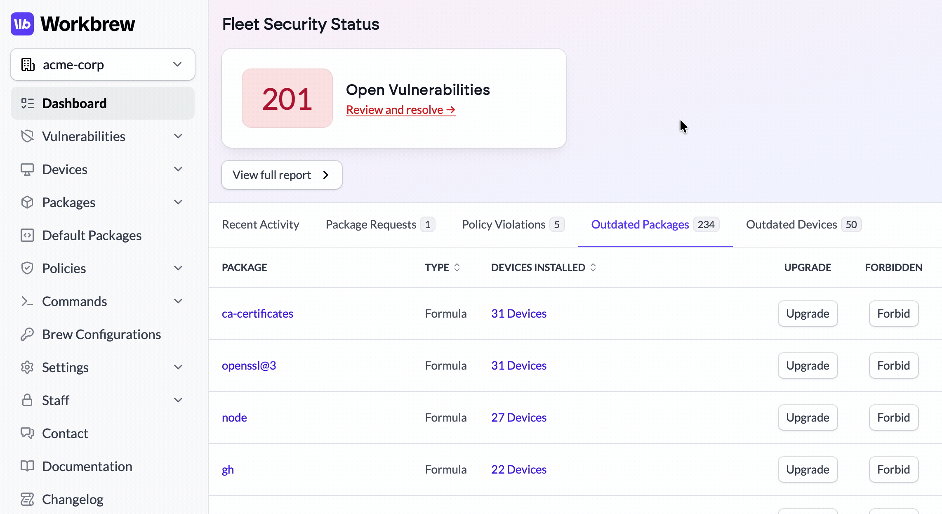Expand the Vulnerabilities sidebar section chevron

pos(178,136)
